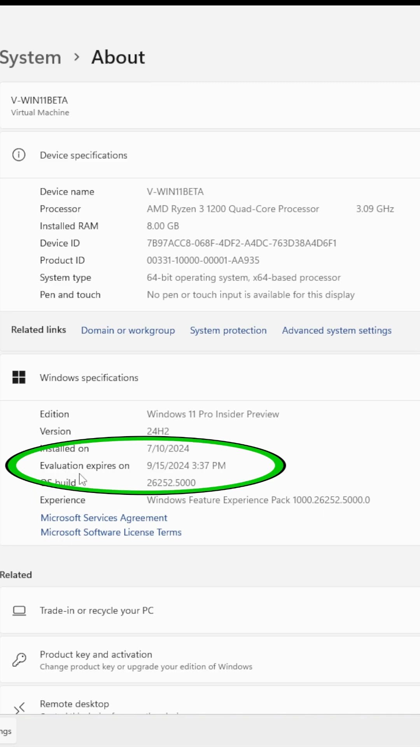Viewport: 420px width, 747px height.
Task: Click the info icon beside Device specifications
Action: [x=19, y=155]
